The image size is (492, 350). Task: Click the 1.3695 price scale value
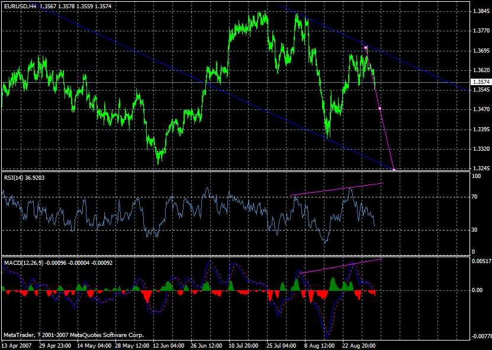[x=481, y=51]
